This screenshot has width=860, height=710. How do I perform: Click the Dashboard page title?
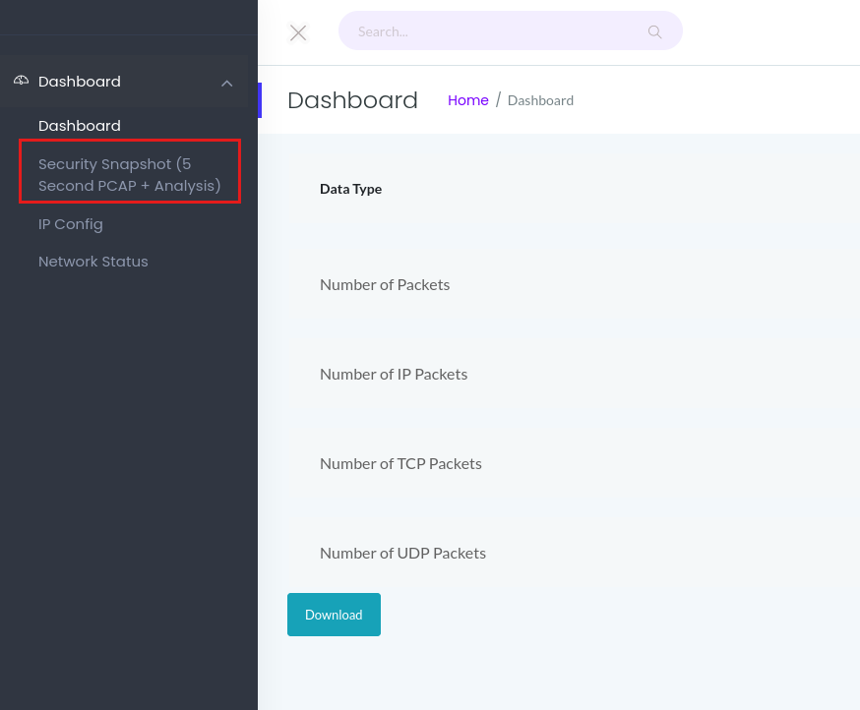tap(352, 100)
